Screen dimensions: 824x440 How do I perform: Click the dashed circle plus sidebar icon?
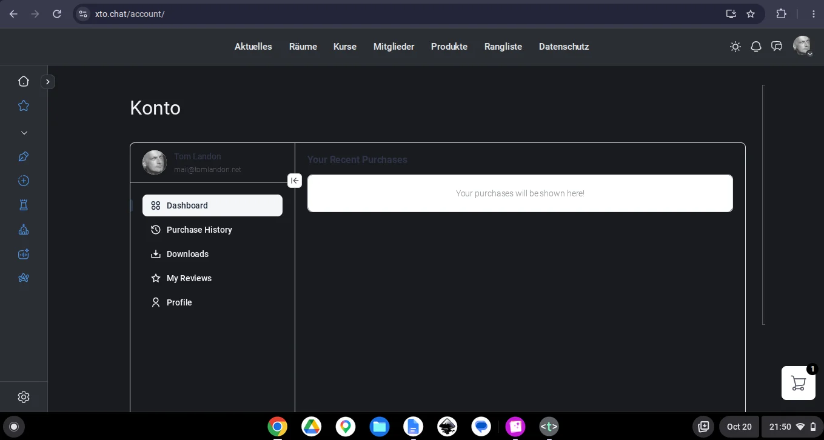pyautogui.click(x=24, y=181)
